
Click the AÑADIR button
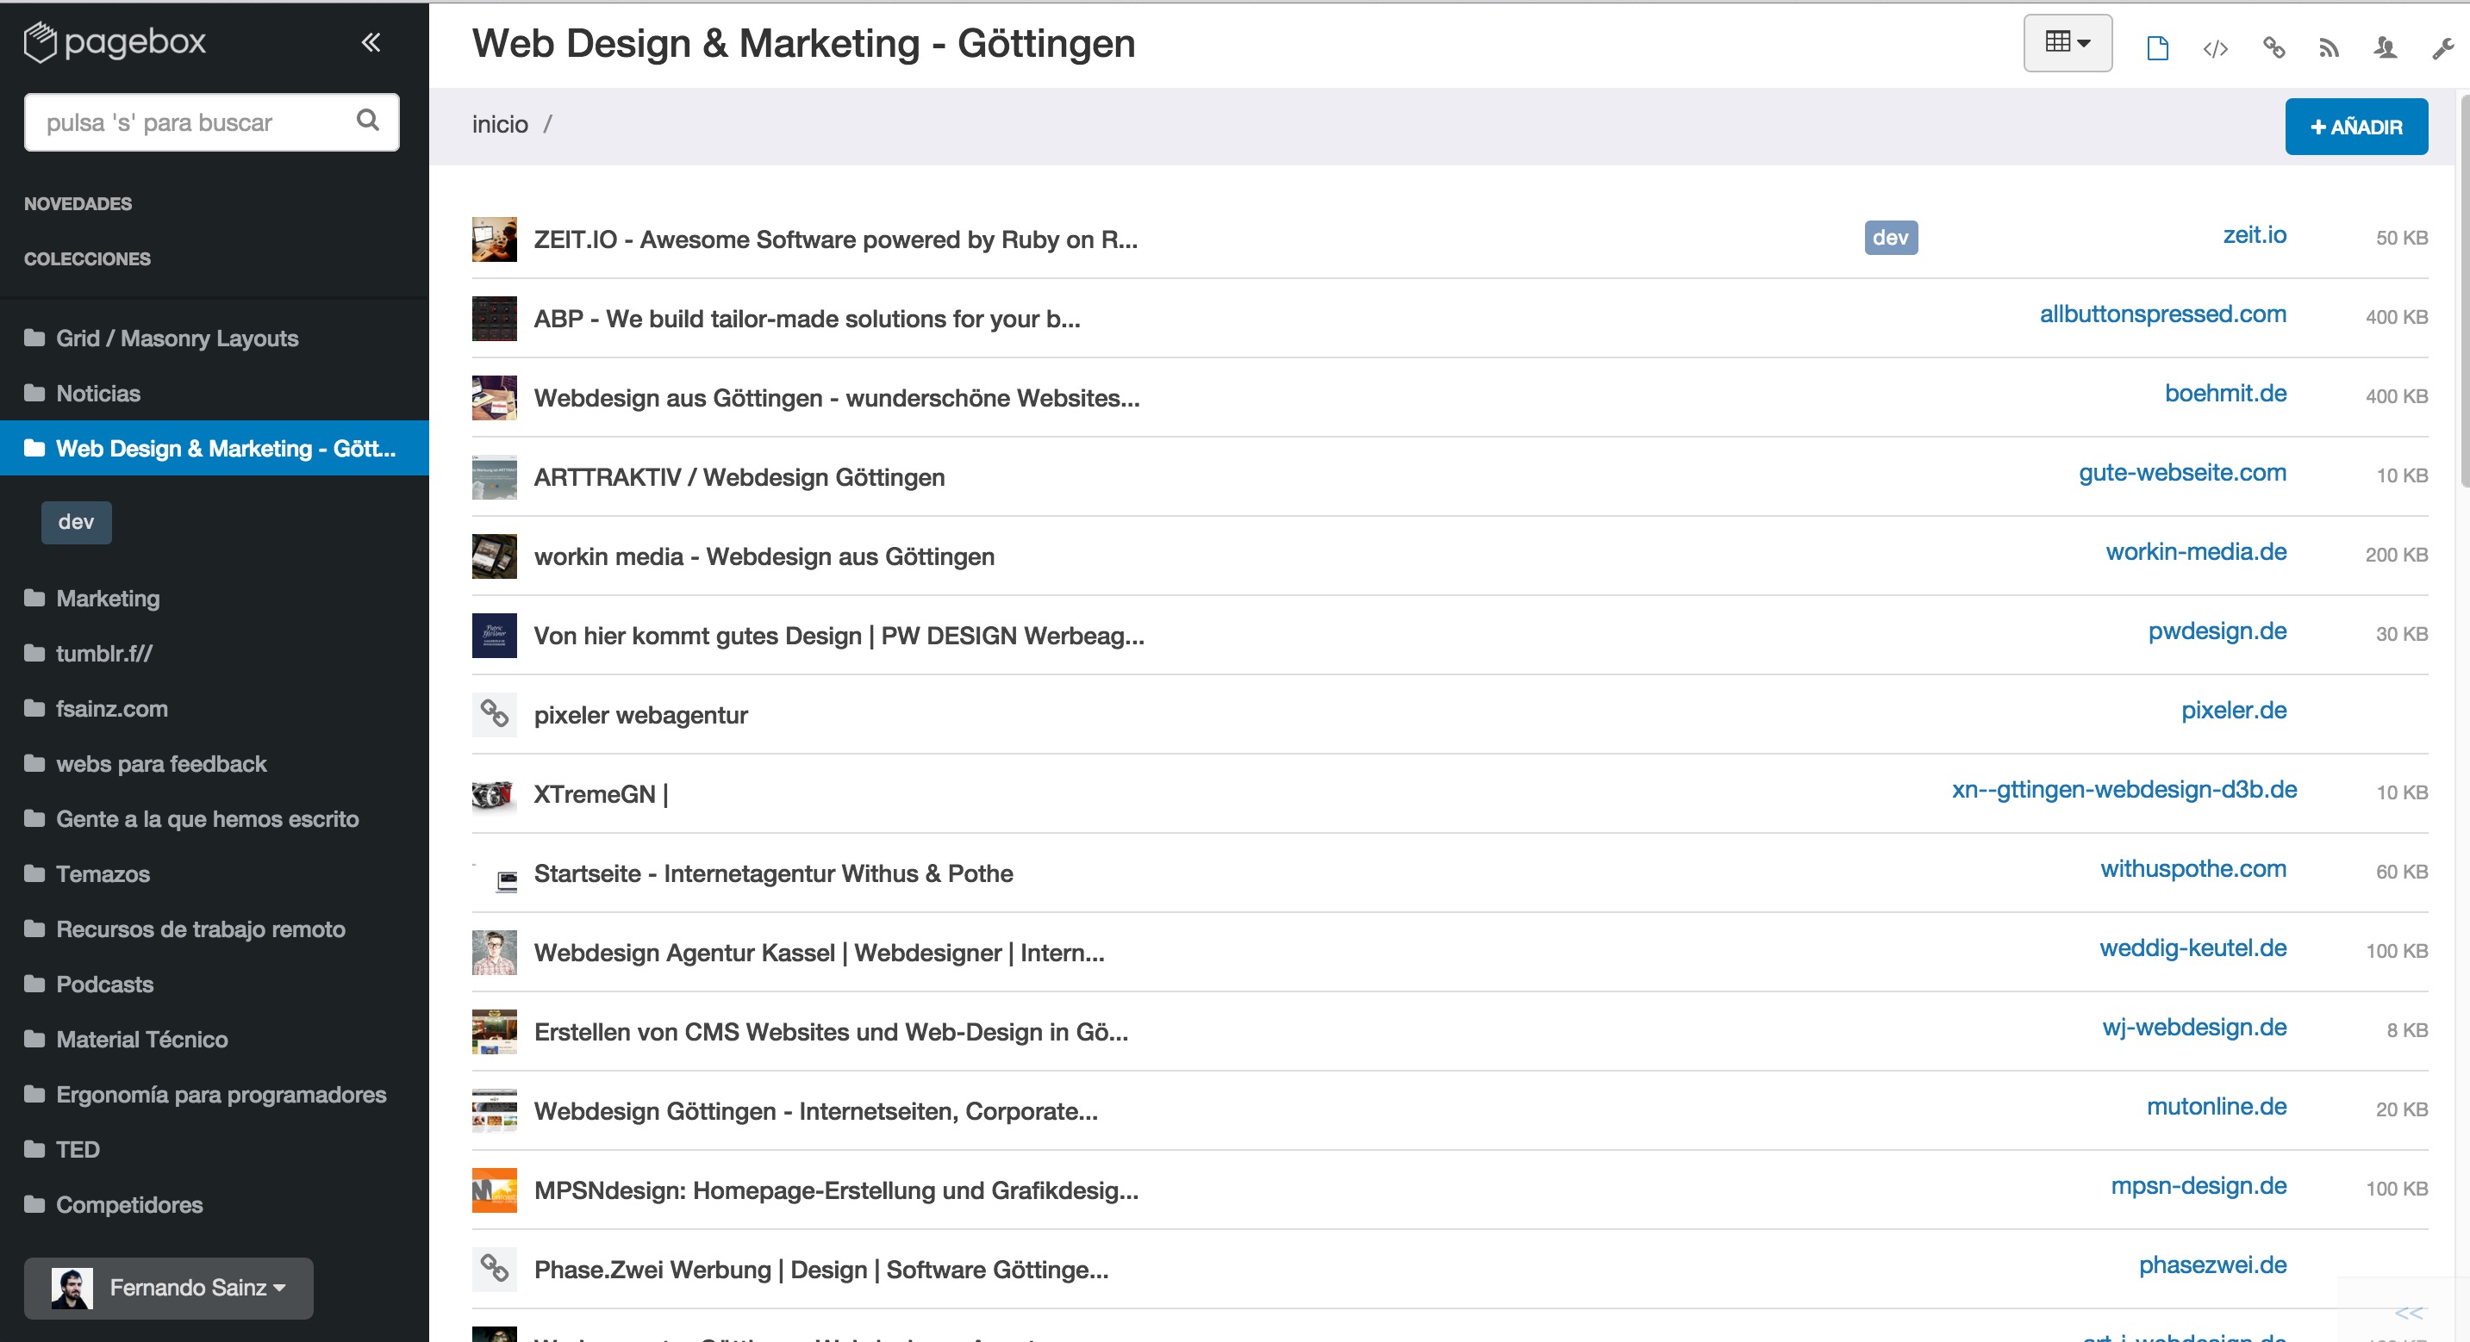coord(2356,127)
